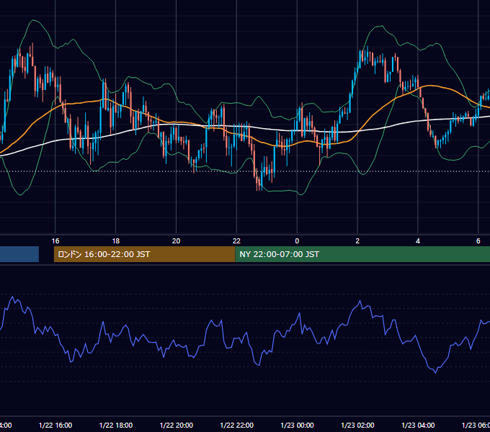Click the blue session bar before London
This screenshot has width=490, height=432.
tap(19, 254)
